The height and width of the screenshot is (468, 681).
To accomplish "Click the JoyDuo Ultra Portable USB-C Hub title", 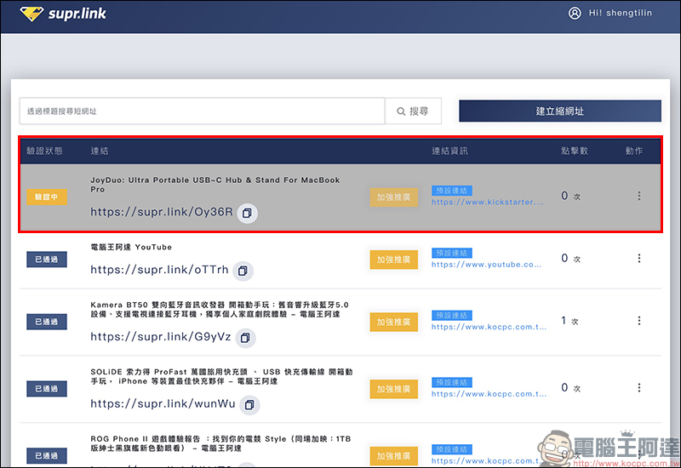I will point(215,185).
